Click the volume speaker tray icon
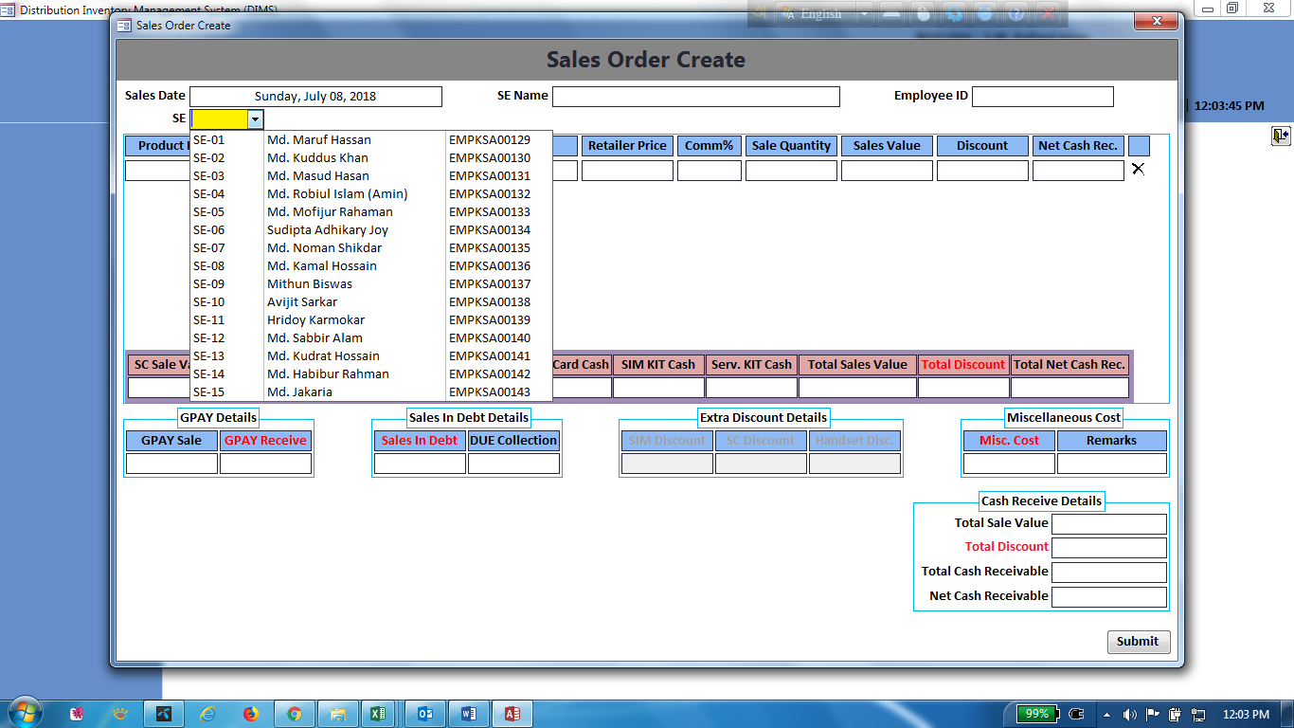Image resolution: width=1294 pixels, height=728 pixels. pos(1129,714)
